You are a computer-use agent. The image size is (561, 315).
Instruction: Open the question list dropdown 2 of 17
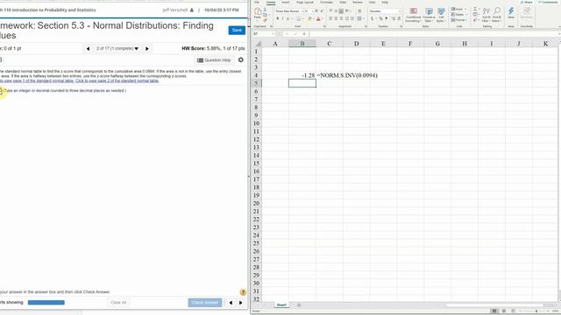(117, 49)
